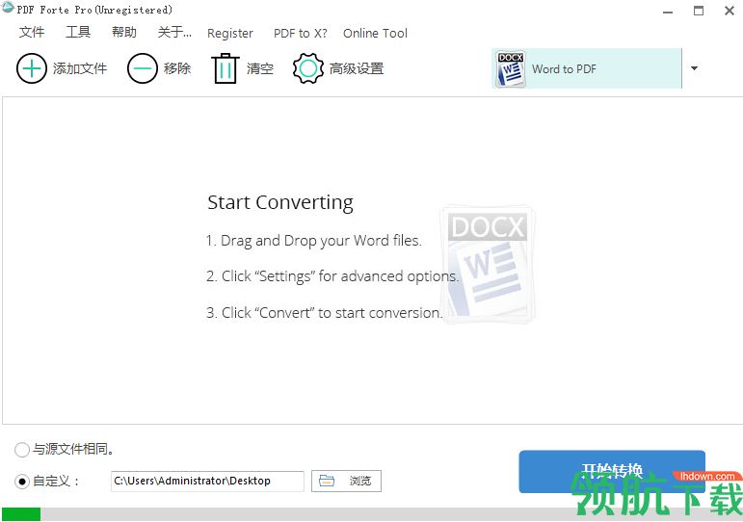Screen dimensions: 743x522
Task: Click the trash can Clear icon
Action: click(x=226, y=68)
